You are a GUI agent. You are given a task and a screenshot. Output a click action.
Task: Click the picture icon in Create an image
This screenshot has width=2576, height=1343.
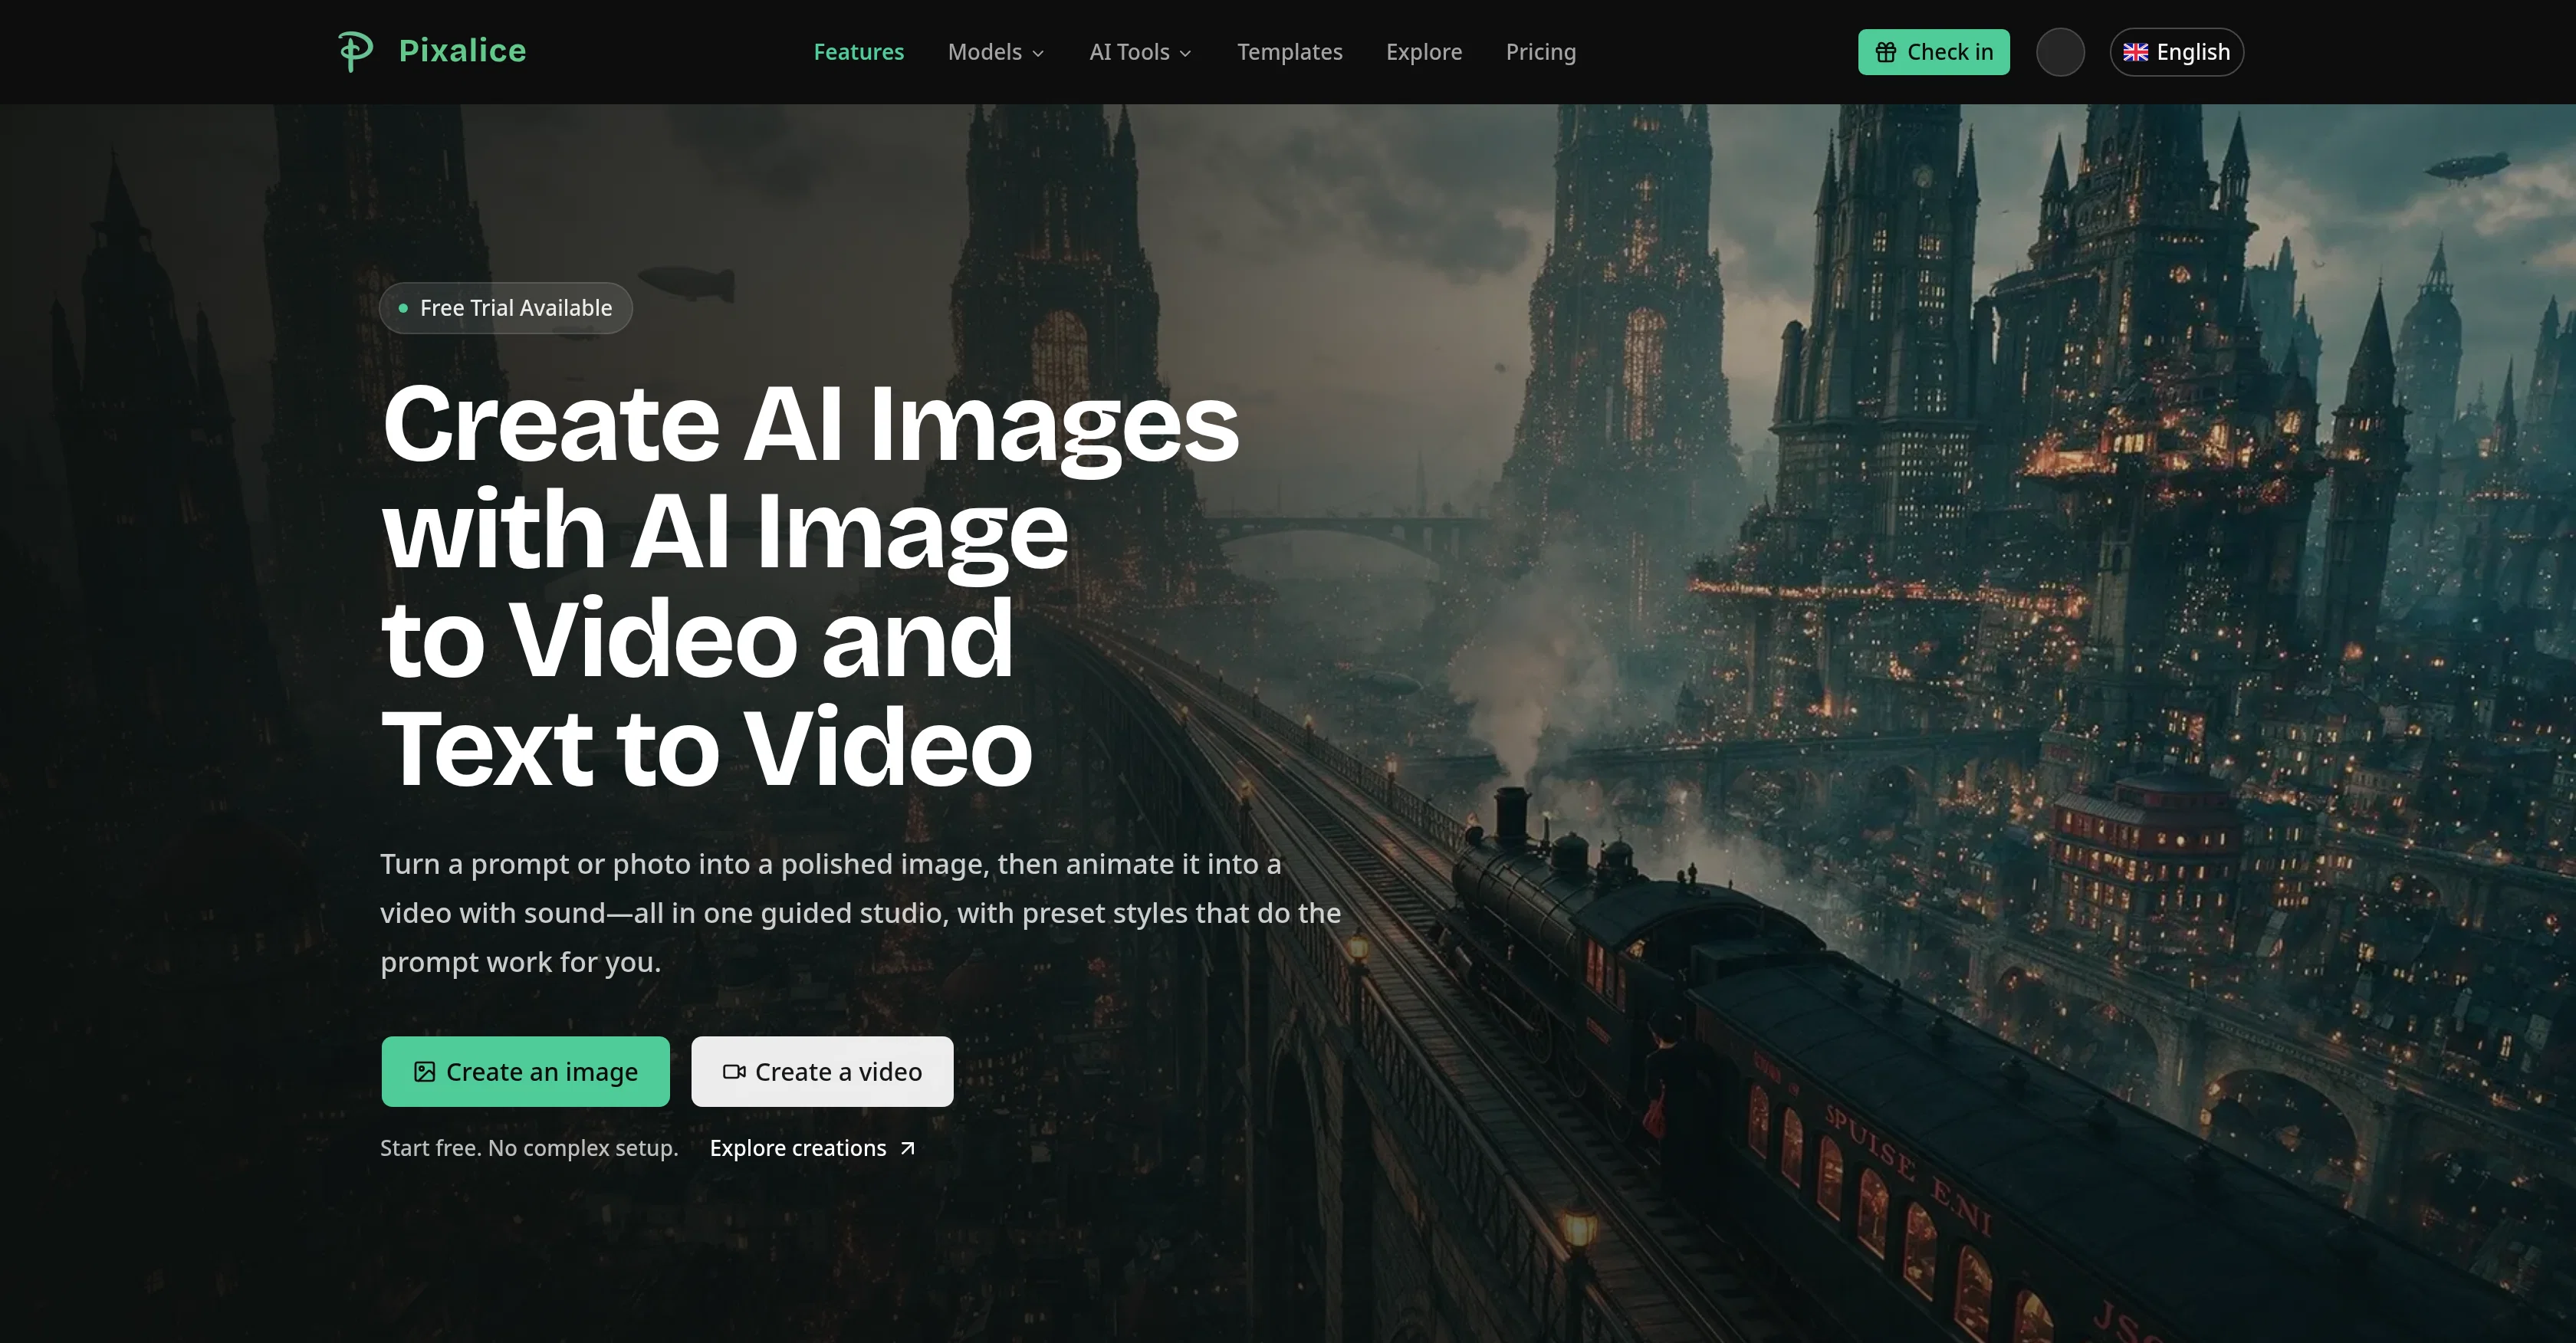click(x=424, y=1072)
